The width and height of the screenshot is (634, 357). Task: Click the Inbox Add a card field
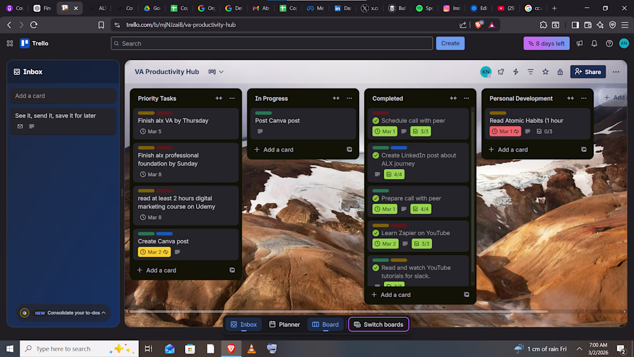[63, 96]
